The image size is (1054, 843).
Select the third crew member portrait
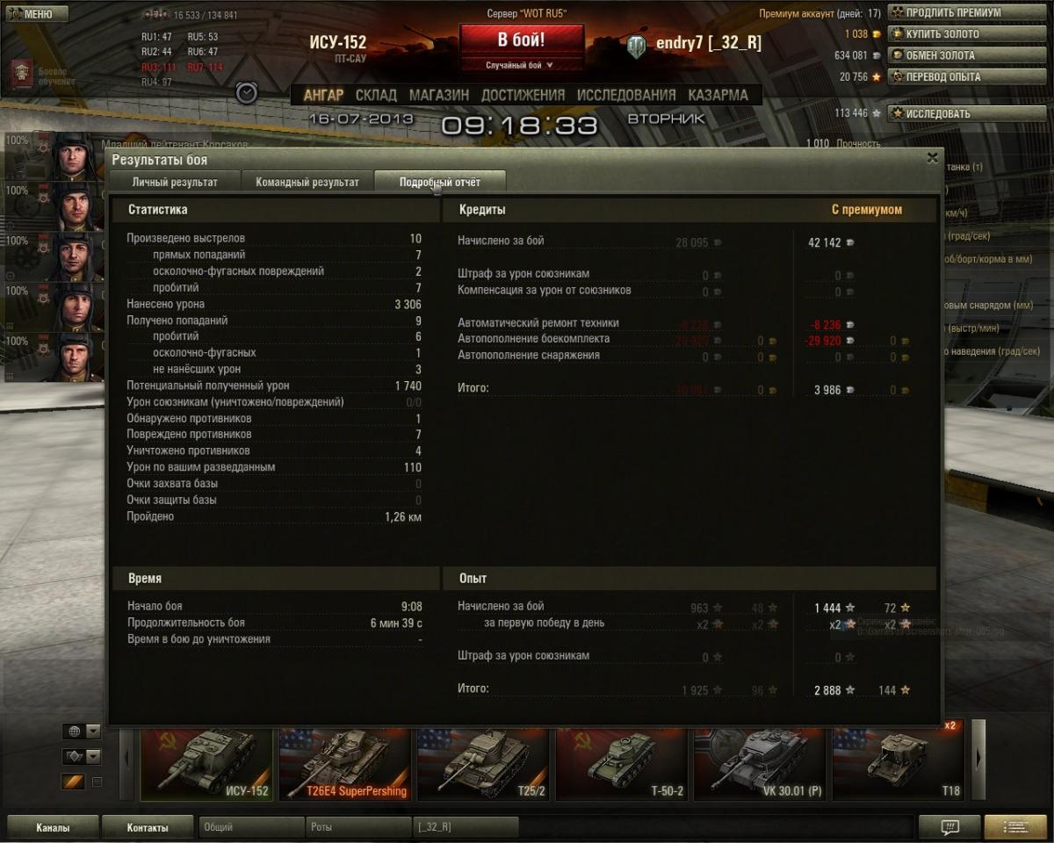point(76,256)
